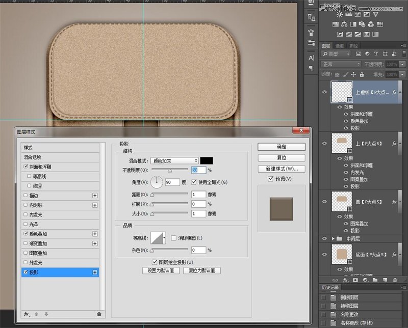Add a Levels adjustment (histogram icon)
408x328 pixels.
349,14
